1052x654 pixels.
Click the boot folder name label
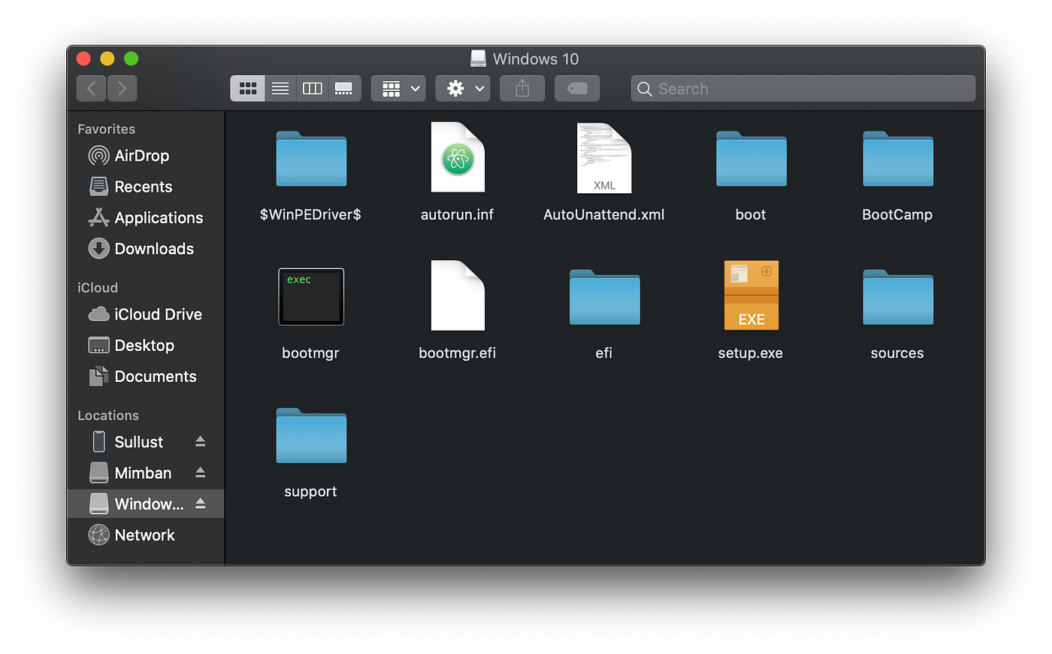click(751, 214)
